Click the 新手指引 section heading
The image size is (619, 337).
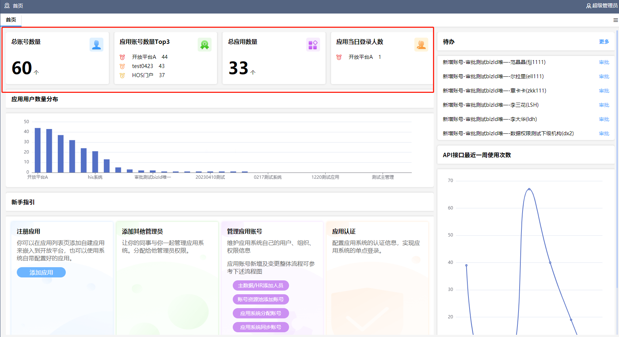pyautogui.click(x=23, y=202)
